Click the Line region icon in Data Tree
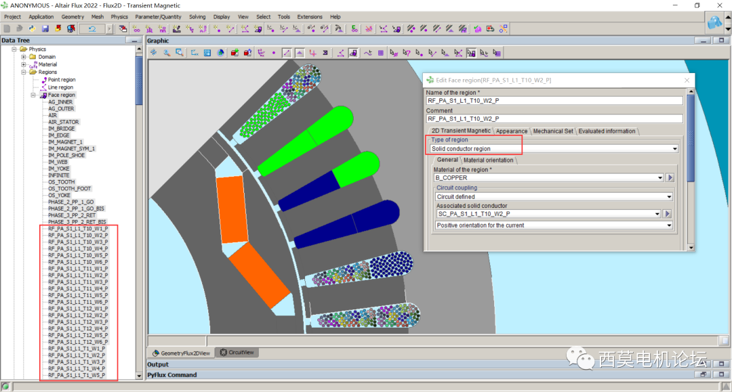This screenshot has height=392, width=732. (44, 87)
